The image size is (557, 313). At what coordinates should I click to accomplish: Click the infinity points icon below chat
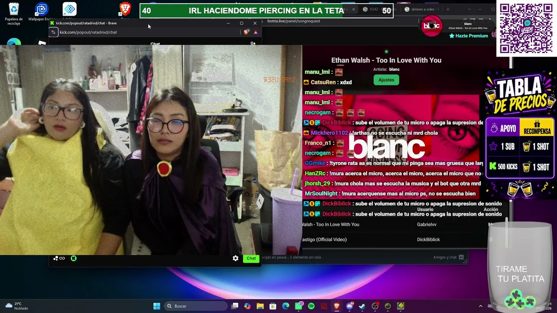(59, 258)
